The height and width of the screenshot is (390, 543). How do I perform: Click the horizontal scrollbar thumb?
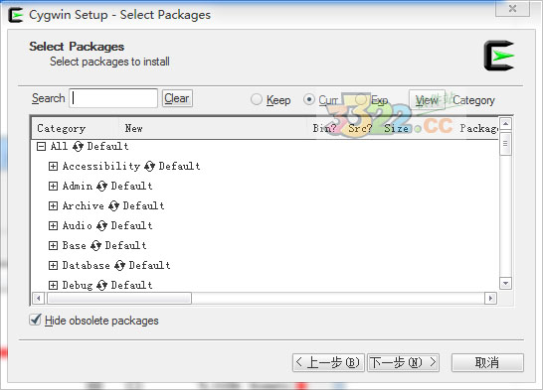coord(119,298)
